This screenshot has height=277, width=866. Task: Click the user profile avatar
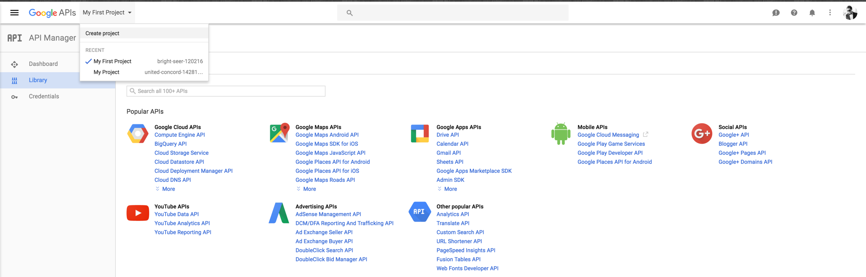(850, 13)
